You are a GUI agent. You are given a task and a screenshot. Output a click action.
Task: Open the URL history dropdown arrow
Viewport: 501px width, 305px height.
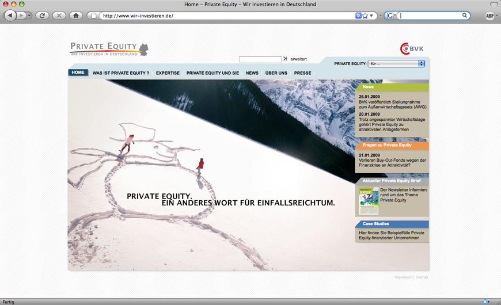(x=371, y=16)
